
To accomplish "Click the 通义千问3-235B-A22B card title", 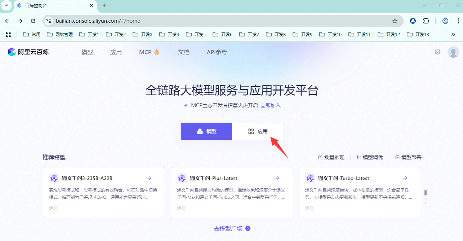I will coord(87,178).
